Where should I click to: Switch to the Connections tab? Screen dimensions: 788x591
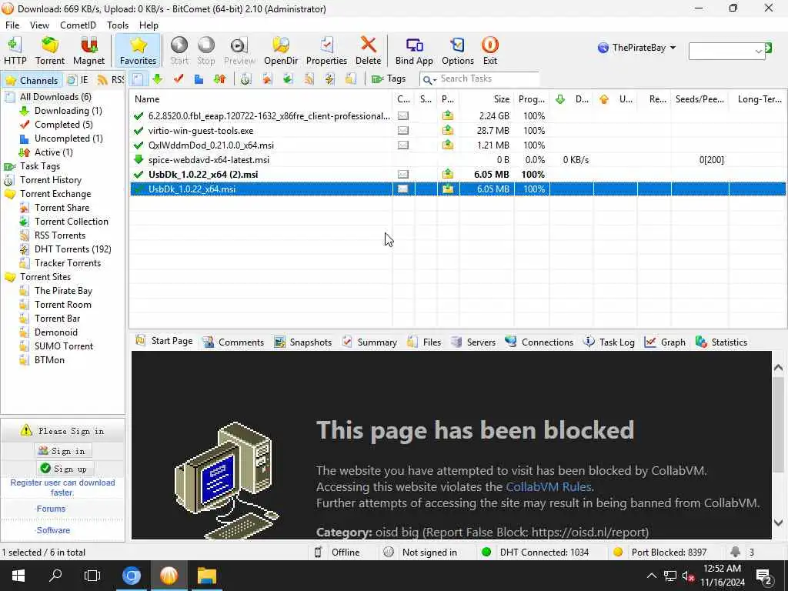click(539, 342)
